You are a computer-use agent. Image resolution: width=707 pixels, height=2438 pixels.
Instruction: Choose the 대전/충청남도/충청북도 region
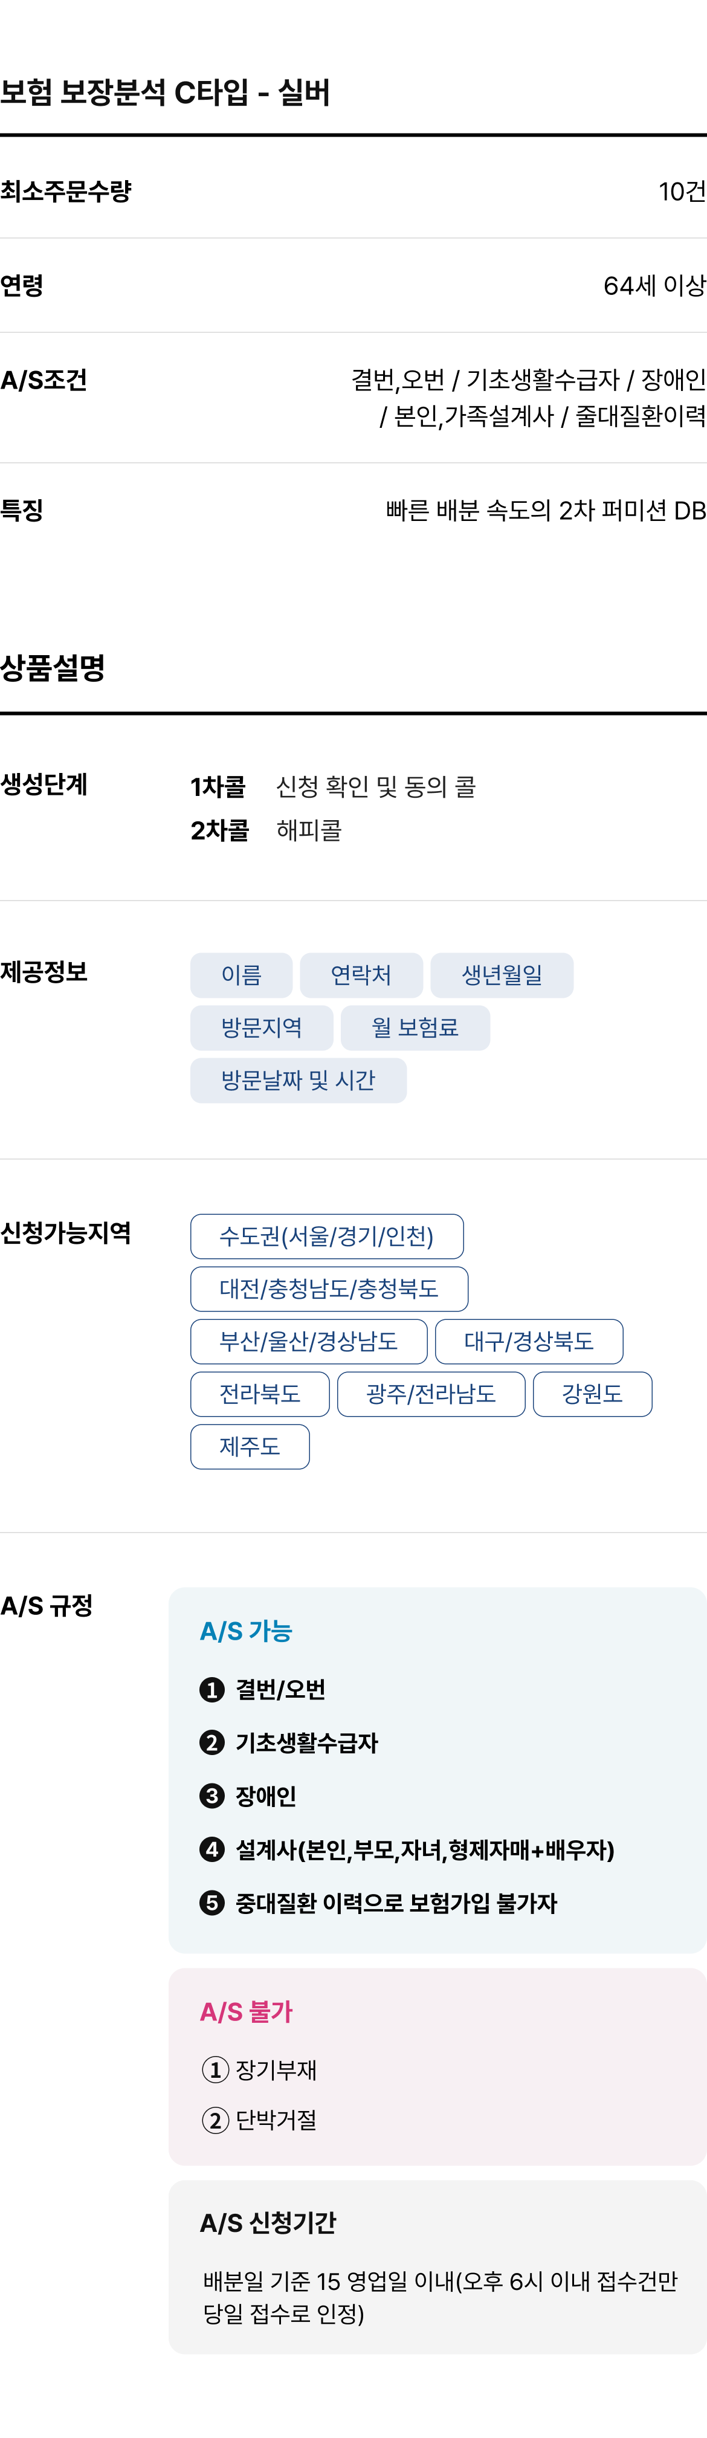click(329, 1289)
